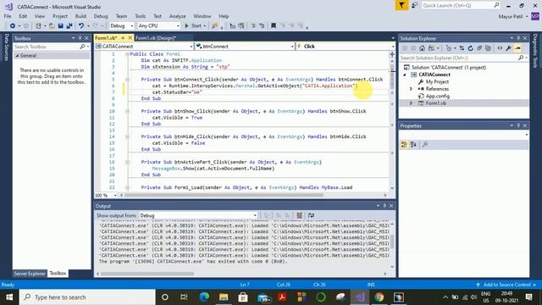
Task: Open the Diagnostic Tools side tab
Action: point(535,51)
